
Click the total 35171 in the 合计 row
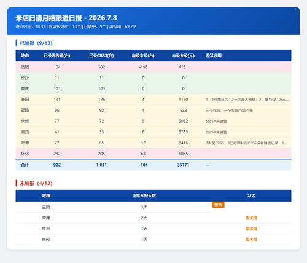pos(183,165)
